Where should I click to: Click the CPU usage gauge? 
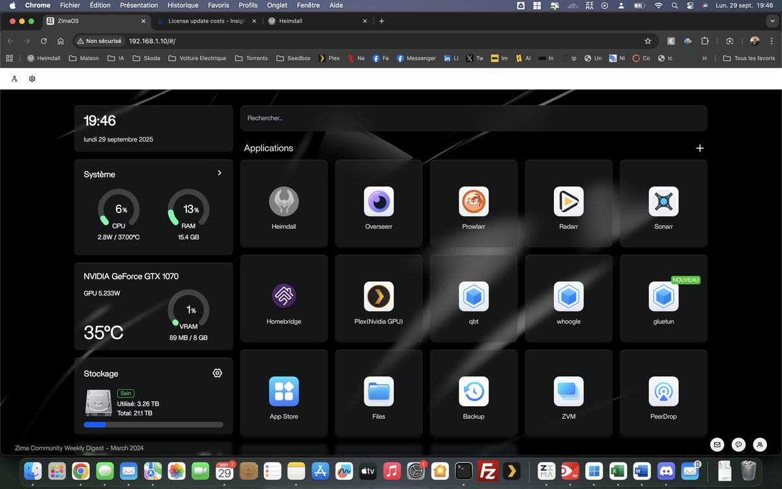point(118,210)
